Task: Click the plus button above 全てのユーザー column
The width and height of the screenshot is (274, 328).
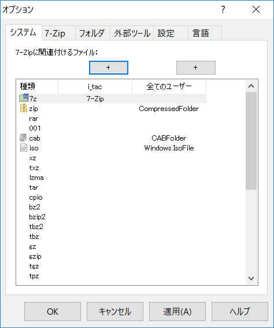Action: 196,68
